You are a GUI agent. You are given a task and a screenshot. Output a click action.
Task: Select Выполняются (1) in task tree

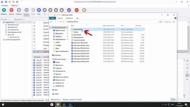point(13,25)
